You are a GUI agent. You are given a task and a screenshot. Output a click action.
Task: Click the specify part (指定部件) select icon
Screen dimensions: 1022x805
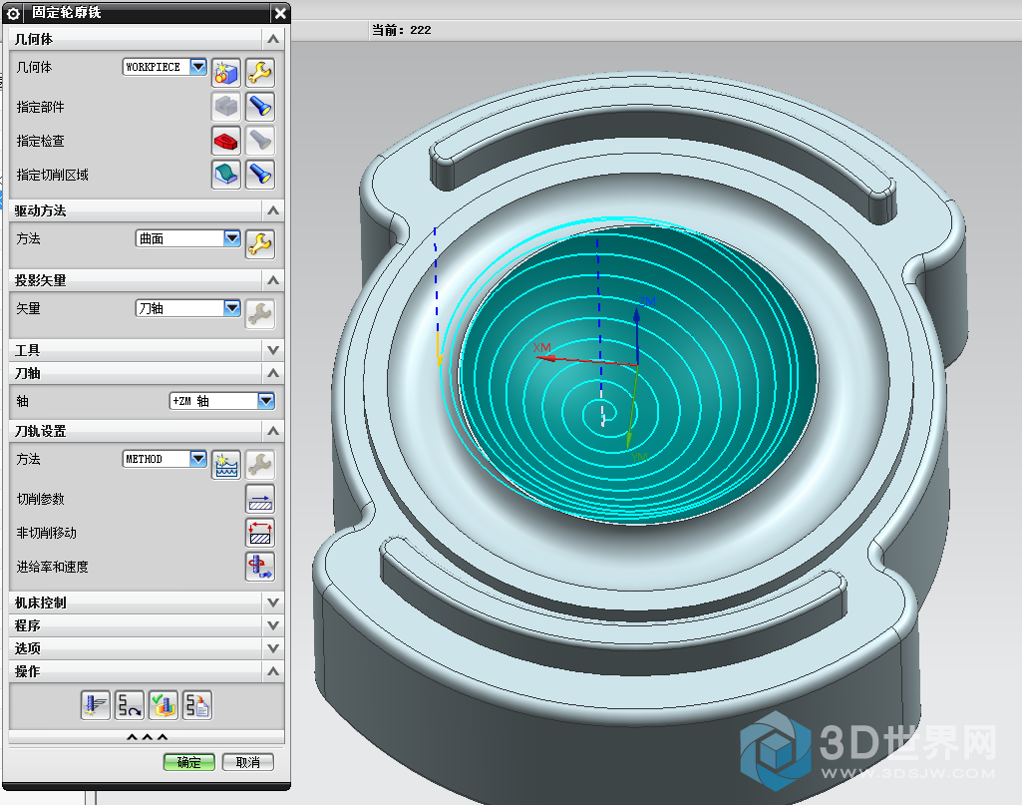click(226, 107)
